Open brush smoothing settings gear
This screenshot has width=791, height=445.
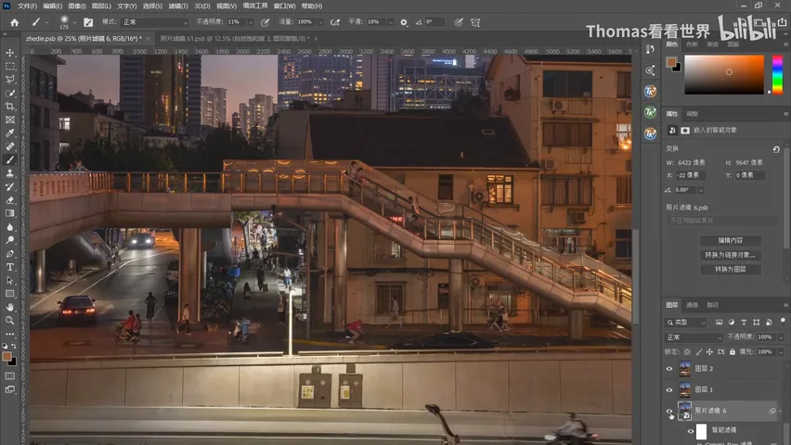404,22
